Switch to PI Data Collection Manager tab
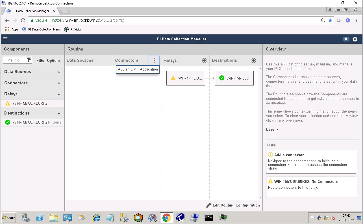363x224 pixels. (31, 11)
